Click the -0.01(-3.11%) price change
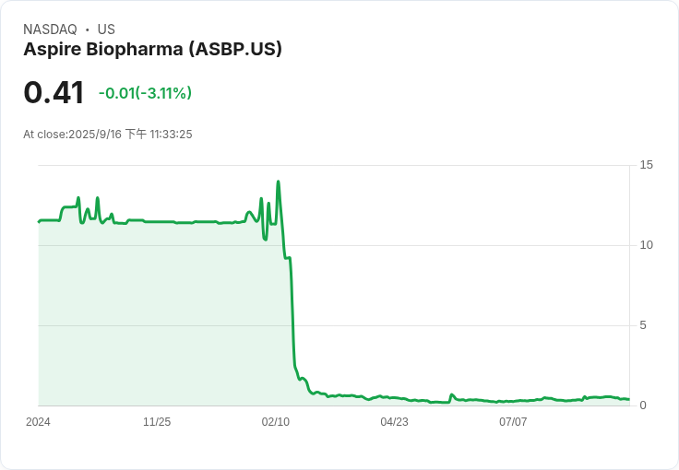 (145, 93)
